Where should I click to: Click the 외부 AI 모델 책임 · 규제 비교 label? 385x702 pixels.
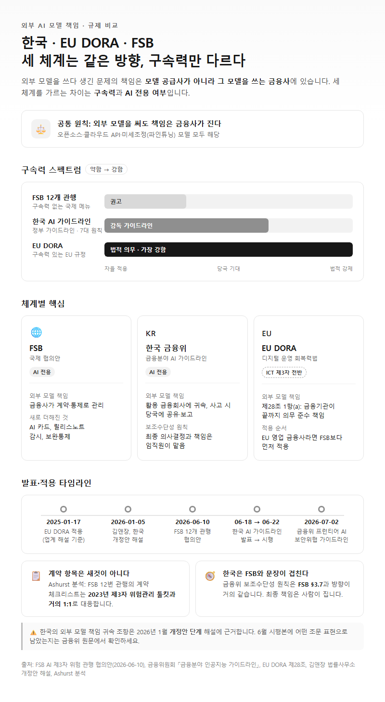70,25
